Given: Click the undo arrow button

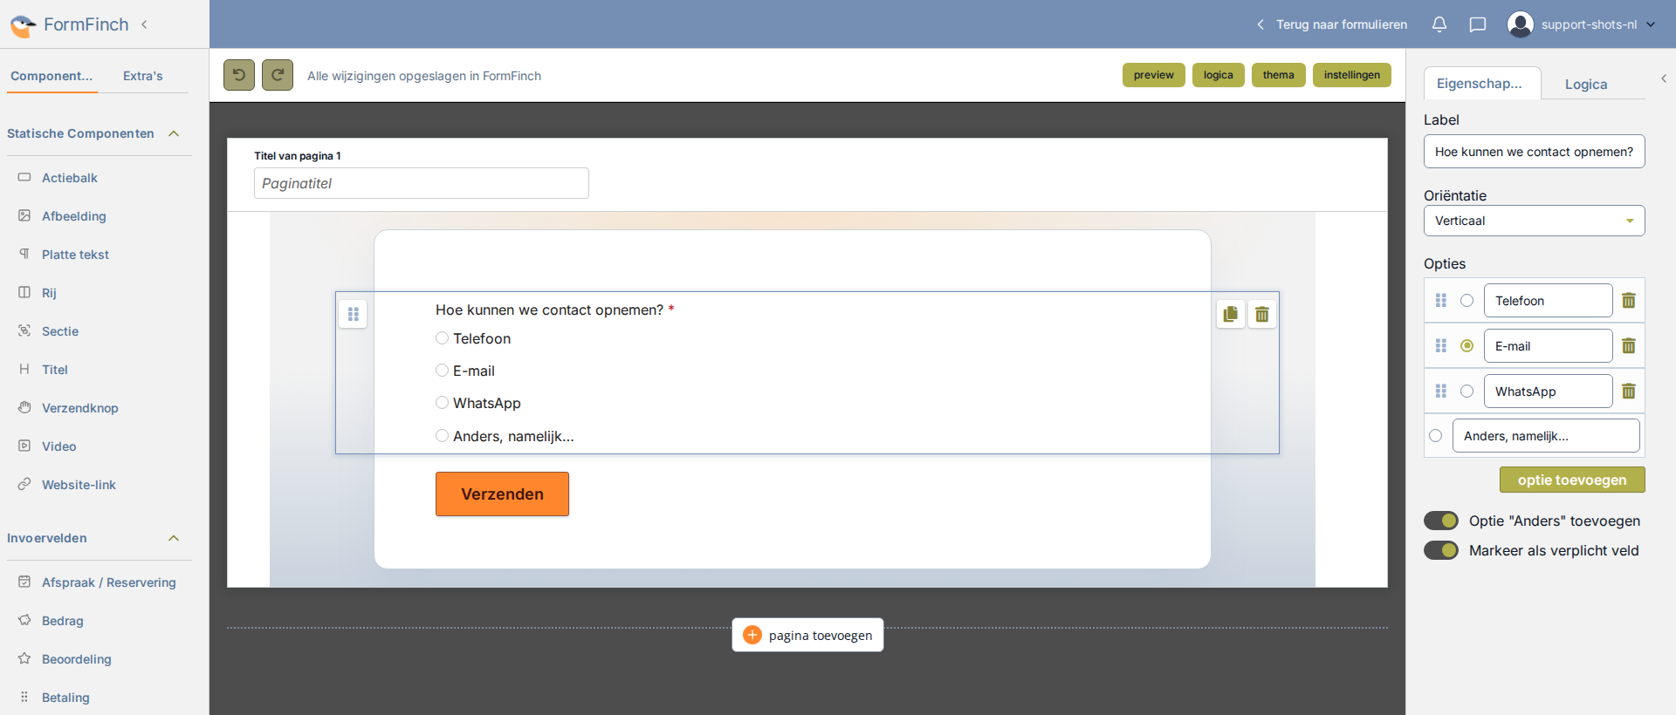Looking at the screenshot, I should click(x=239, y=75).
